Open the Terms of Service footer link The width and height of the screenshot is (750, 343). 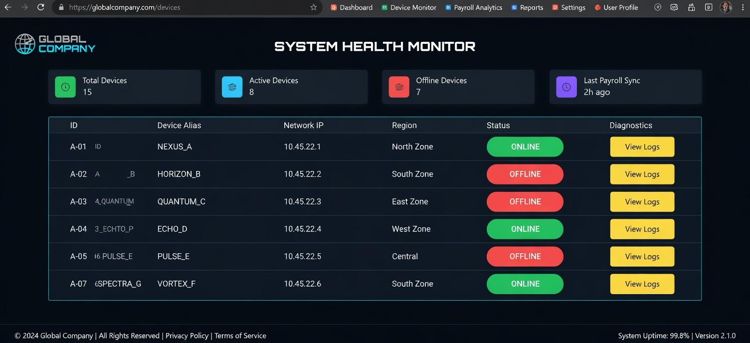(x=240, y=336)
